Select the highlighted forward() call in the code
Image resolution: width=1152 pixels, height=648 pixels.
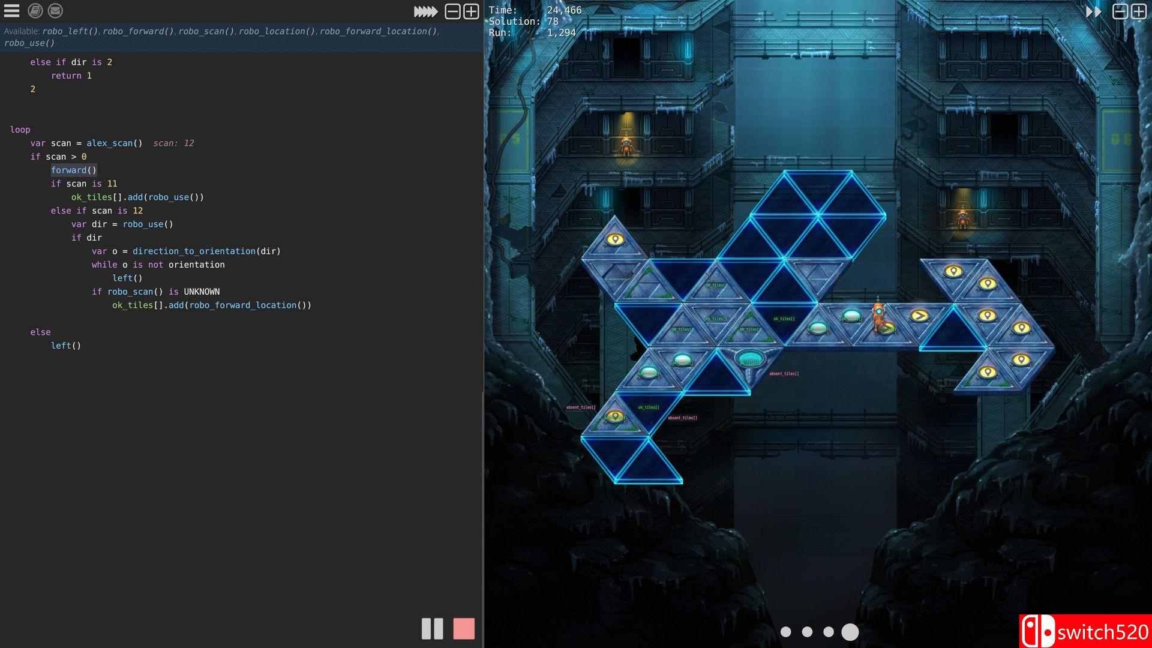click(73, 170)
